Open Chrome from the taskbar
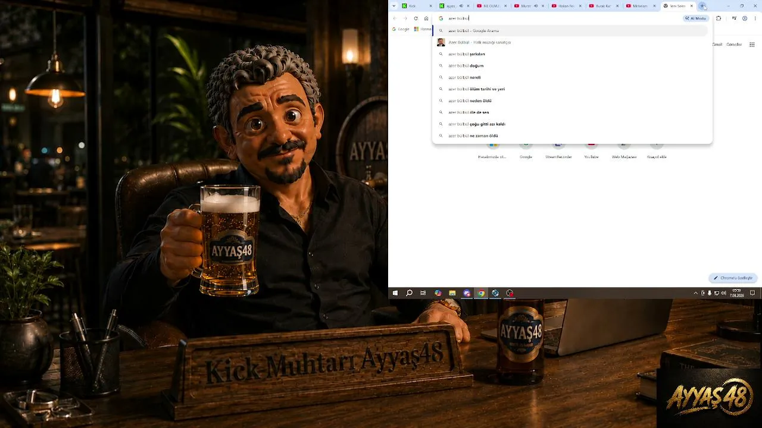 (481, 293)
